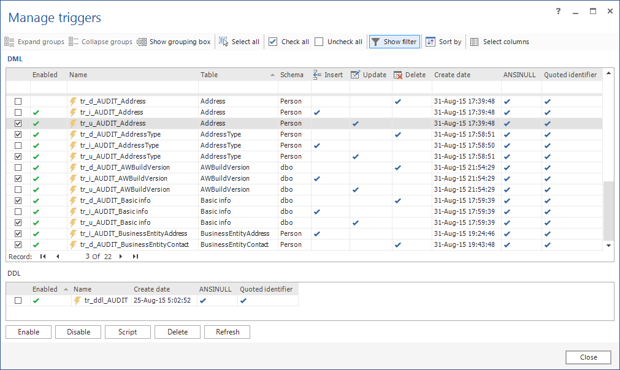
Task: Click Delete checkmark in tr_d_AUDIT_Basicinfo row
Action: (x=398, y=201)
